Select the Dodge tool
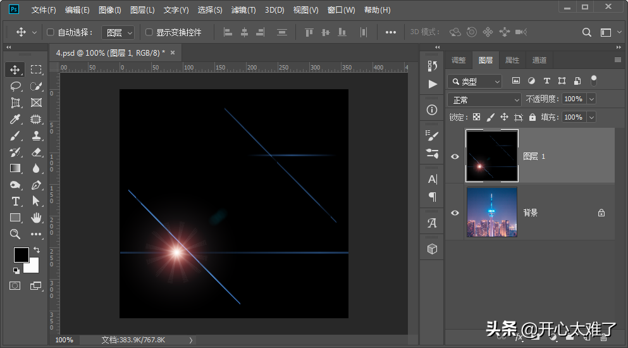The image size is (628, 348). (x=15, y=185)
